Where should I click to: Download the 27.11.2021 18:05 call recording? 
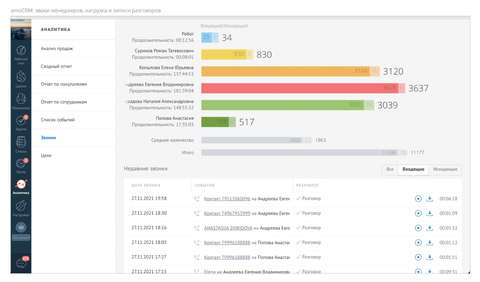(430, 243)
